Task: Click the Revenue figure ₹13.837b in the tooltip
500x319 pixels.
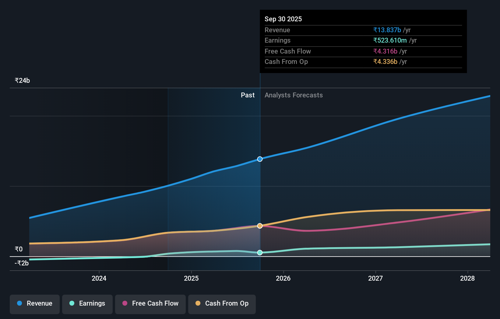Action: coord(386,30)
